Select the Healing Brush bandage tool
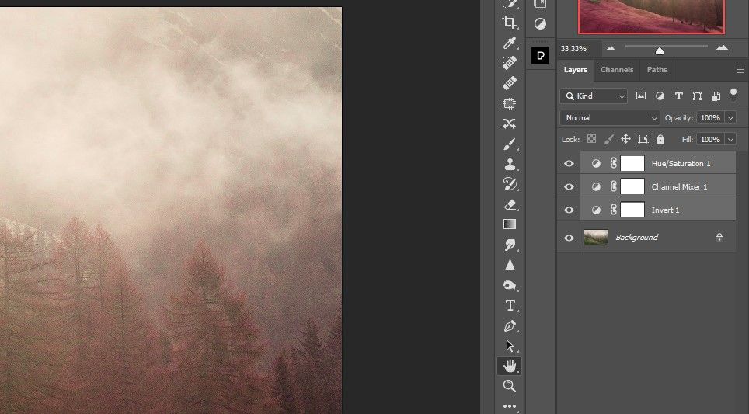This screenshot has height=414, width=749. tap(509, 83)
